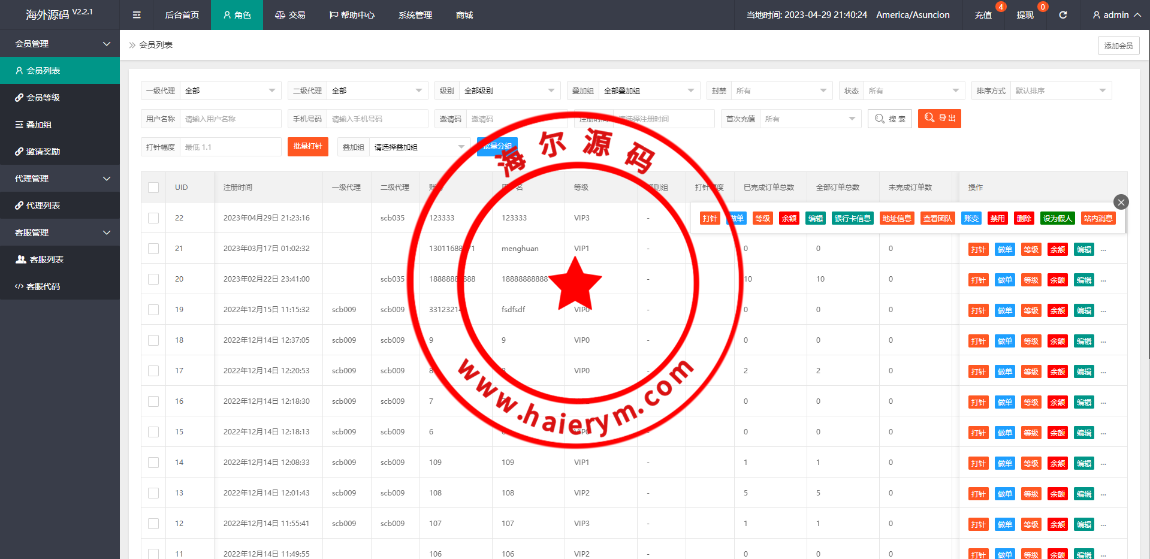
Task: Check the checkbox for UID 22 row
Action: point(153,218)
